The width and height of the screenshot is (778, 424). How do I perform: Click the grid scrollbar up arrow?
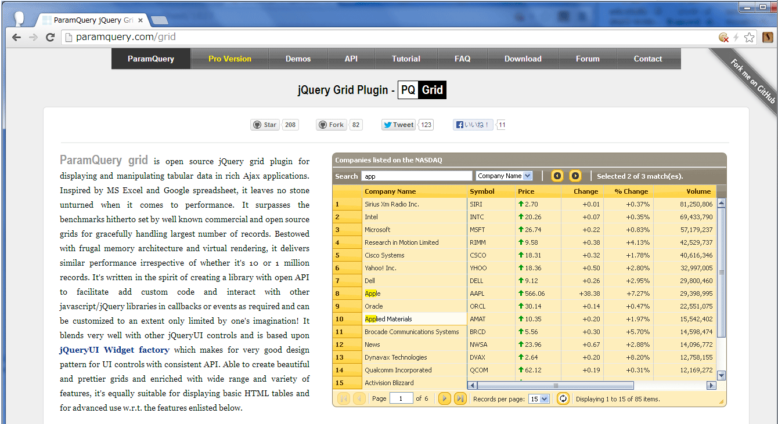coord(721,202)
